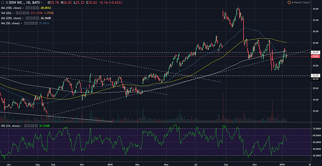Open format settings for RSI (14, close)
The height and width of the screenshot is (166, 322).
(29, 126)
